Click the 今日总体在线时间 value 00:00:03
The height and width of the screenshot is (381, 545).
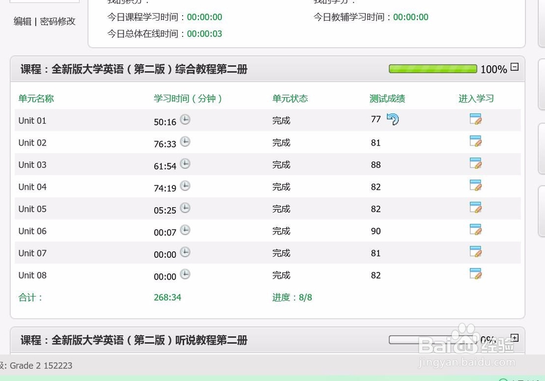pos(204,34)
